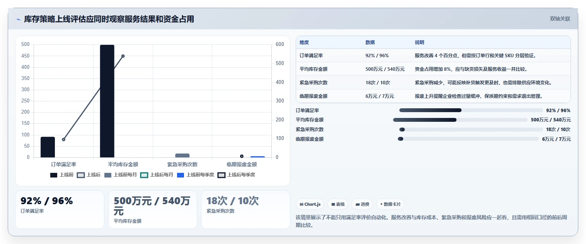Image resolution: width=586 pixels, height=244 pixels.
Task: Toggle the 上线后每月 legend item
Action: pyautogui.click(x=157, y=175)
